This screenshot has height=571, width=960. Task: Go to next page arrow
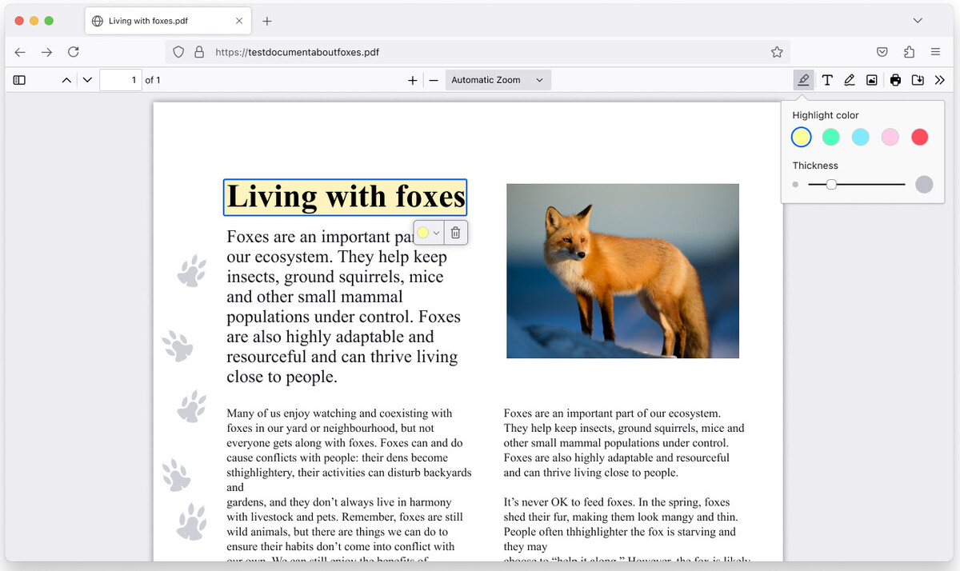point(87,80)
